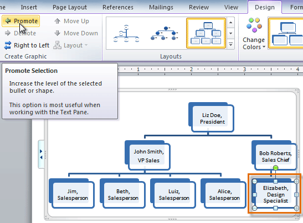
Task: Click the Layouts gallery scroll-down arrow
Action: [x=231, y=33]
